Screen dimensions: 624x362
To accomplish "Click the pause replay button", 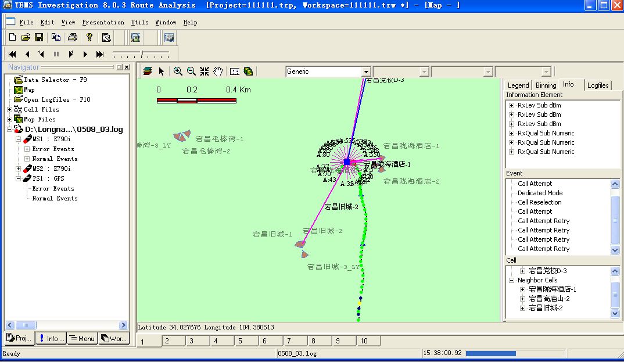I will pos(56,54).
